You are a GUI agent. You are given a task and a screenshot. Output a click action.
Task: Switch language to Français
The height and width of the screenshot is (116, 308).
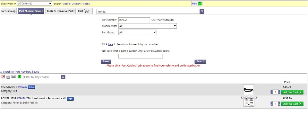(x=86, y=4)
